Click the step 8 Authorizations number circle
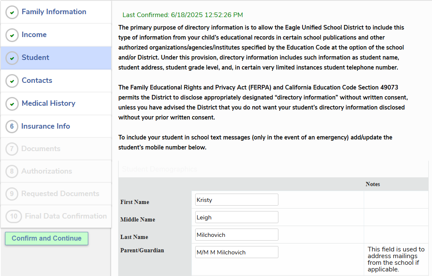Image resolution: width=432 pixels, height=276 pixels. 12,172
